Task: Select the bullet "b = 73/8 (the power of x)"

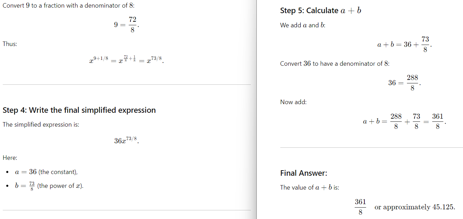Action: click(49, 186)
